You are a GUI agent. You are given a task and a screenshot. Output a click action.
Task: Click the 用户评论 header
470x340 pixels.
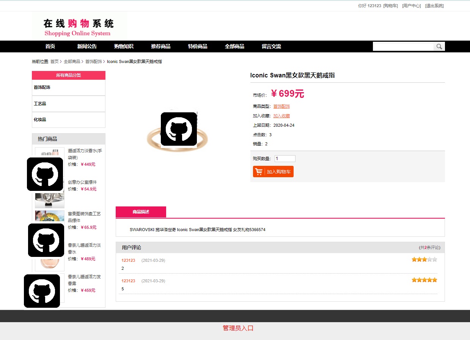pos(131,247)
